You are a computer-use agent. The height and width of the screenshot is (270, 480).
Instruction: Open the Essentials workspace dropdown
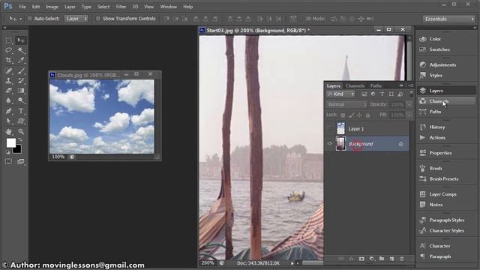[448, 19]
